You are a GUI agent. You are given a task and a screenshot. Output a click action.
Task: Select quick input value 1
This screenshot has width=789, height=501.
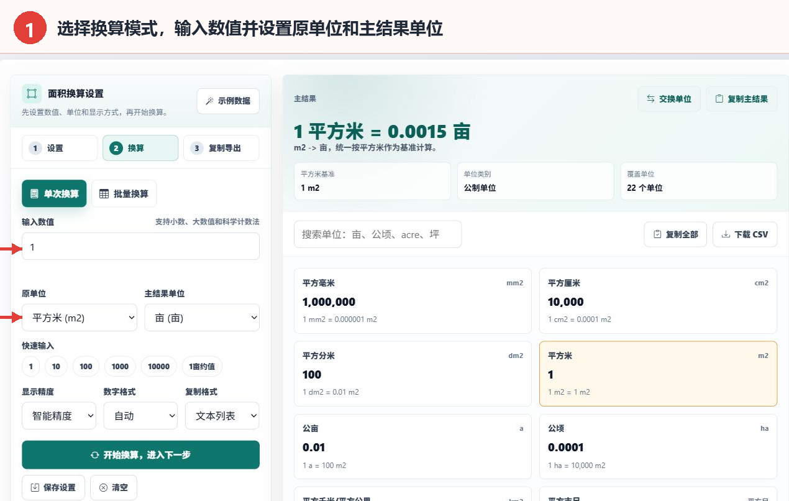pyautogui.click(x=31, y=367)
